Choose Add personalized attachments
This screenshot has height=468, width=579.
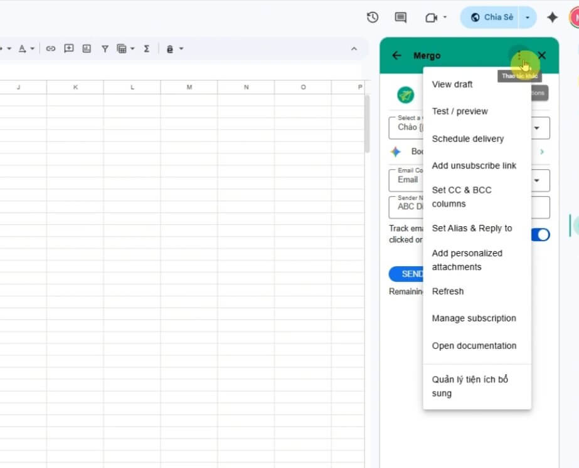tap(477, 260)
